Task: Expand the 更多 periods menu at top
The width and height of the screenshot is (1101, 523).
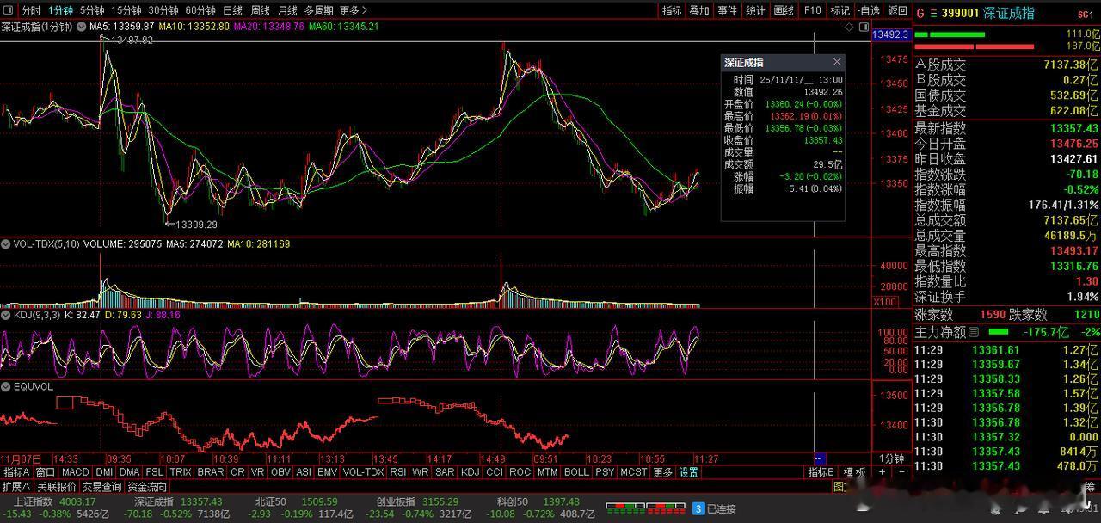Action: pyautogui.click(x=353, y=10)
